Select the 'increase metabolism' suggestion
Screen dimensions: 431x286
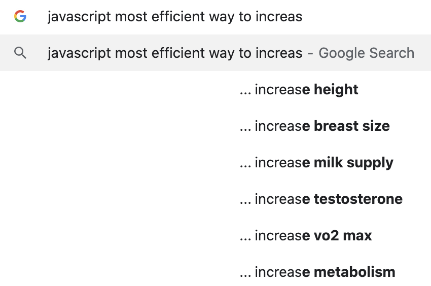coord(215,272)
